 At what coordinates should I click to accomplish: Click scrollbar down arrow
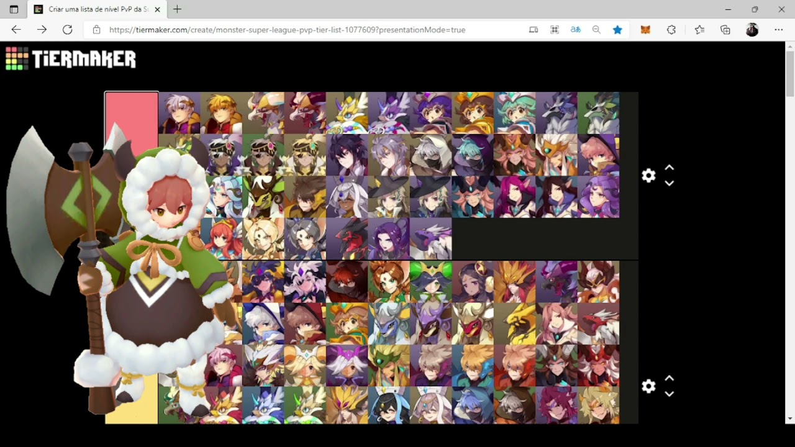point(790,418)
